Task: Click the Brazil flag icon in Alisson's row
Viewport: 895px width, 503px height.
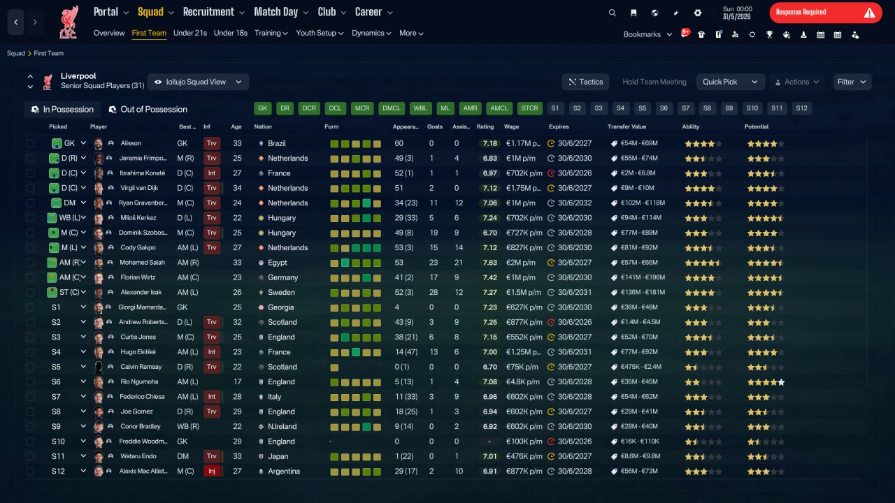Action: 259,143
